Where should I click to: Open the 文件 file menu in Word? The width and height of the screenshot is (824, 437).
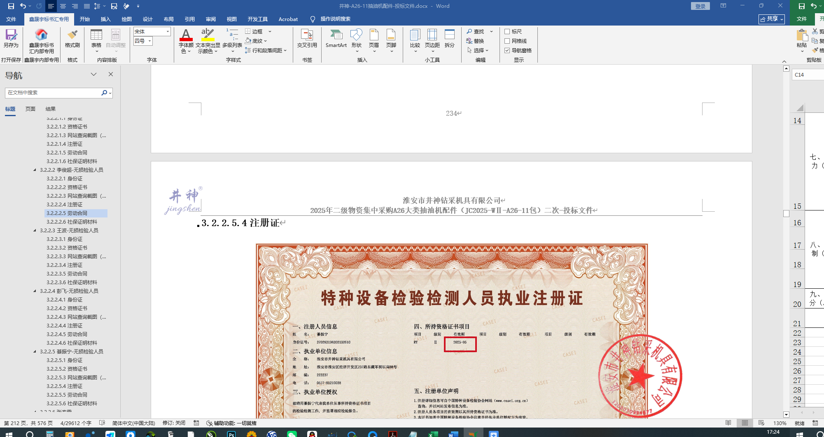pos(11,19)
